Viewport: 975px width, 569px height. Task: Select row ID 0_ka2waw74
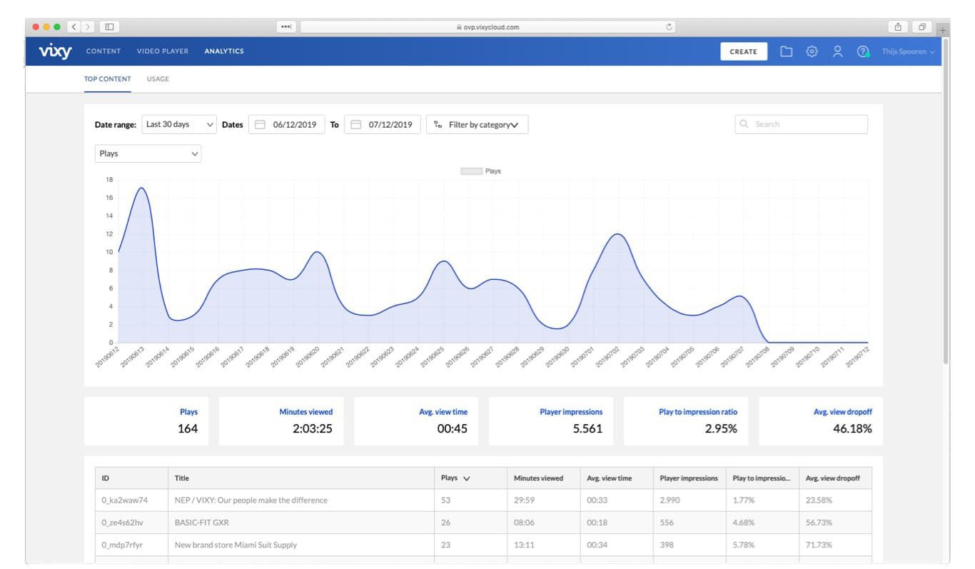click(125, 500)
